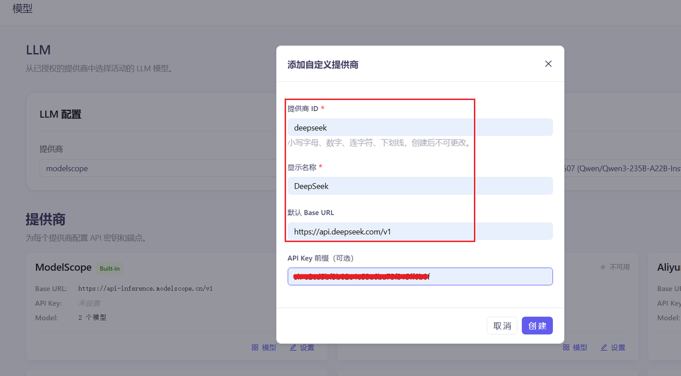
Task: Click 模型 link on the 不可用 card
Action: click(580, 347)
